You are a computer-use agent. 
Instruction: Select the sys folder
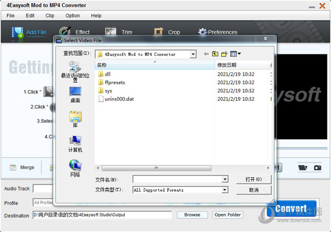[x=105, y=91]
